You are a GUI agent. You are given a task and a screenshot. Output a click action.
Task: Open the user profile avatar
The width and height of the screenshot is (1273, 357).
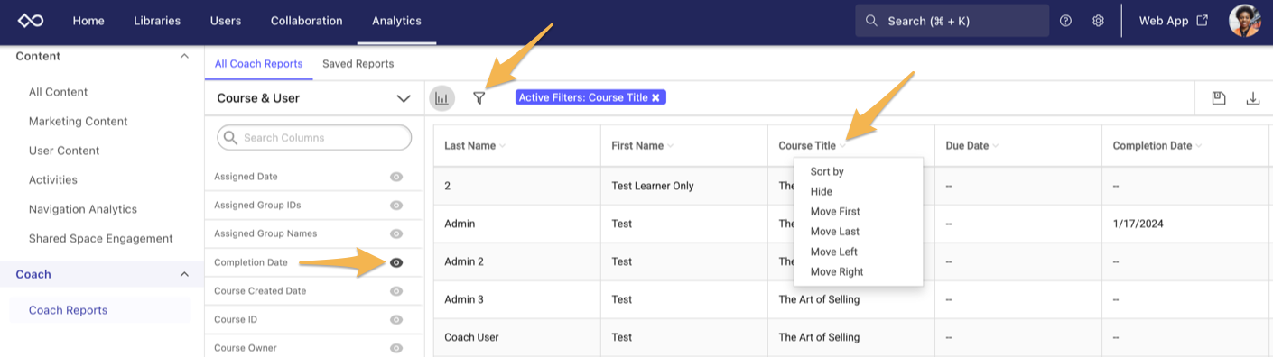[x=1245, y=21]
